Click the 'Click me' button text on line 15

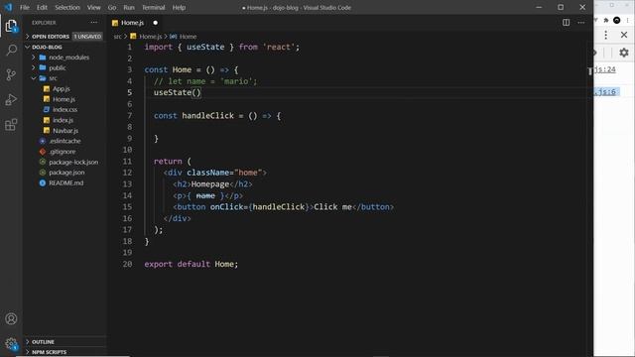point(332,207)
